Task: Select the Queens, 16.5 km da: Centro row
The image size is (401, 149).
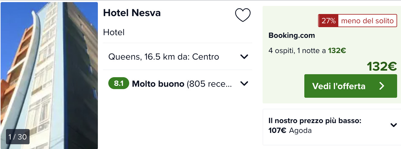Action: coord(178,57)
